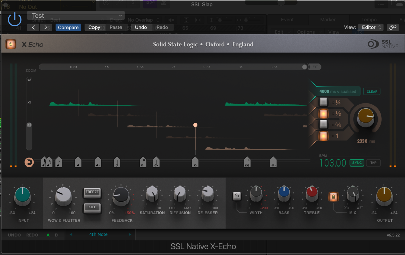Click the ping-pong width mode icon

point(237,196)
